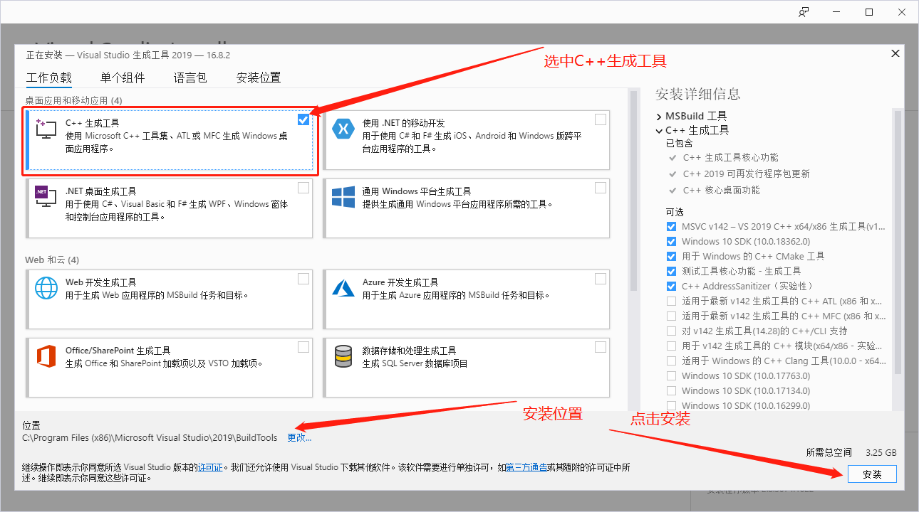Switch to the 单个组件 tab

click(123, 78)
